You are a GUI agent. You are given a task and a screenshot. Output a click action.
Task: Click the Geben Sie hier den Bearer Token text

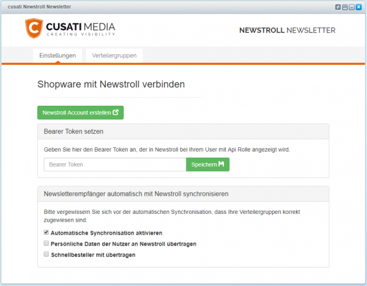167,150
